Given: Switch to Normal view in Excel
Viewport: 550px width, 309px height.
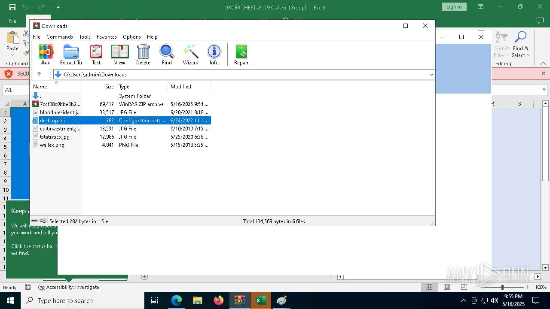Looking at the screenshot, I should (429, 287).
